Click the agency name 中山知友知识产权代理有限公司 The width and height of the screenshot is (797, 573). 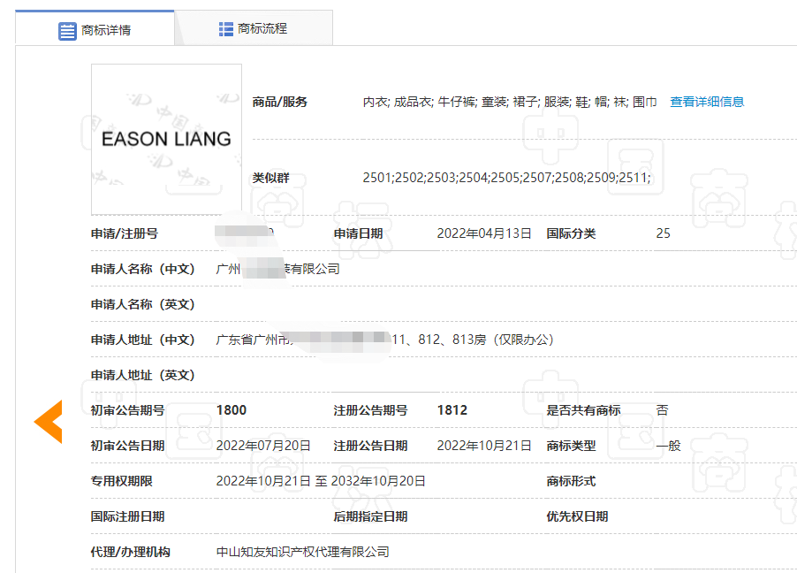pyautogui.click(x=303, y=552)
